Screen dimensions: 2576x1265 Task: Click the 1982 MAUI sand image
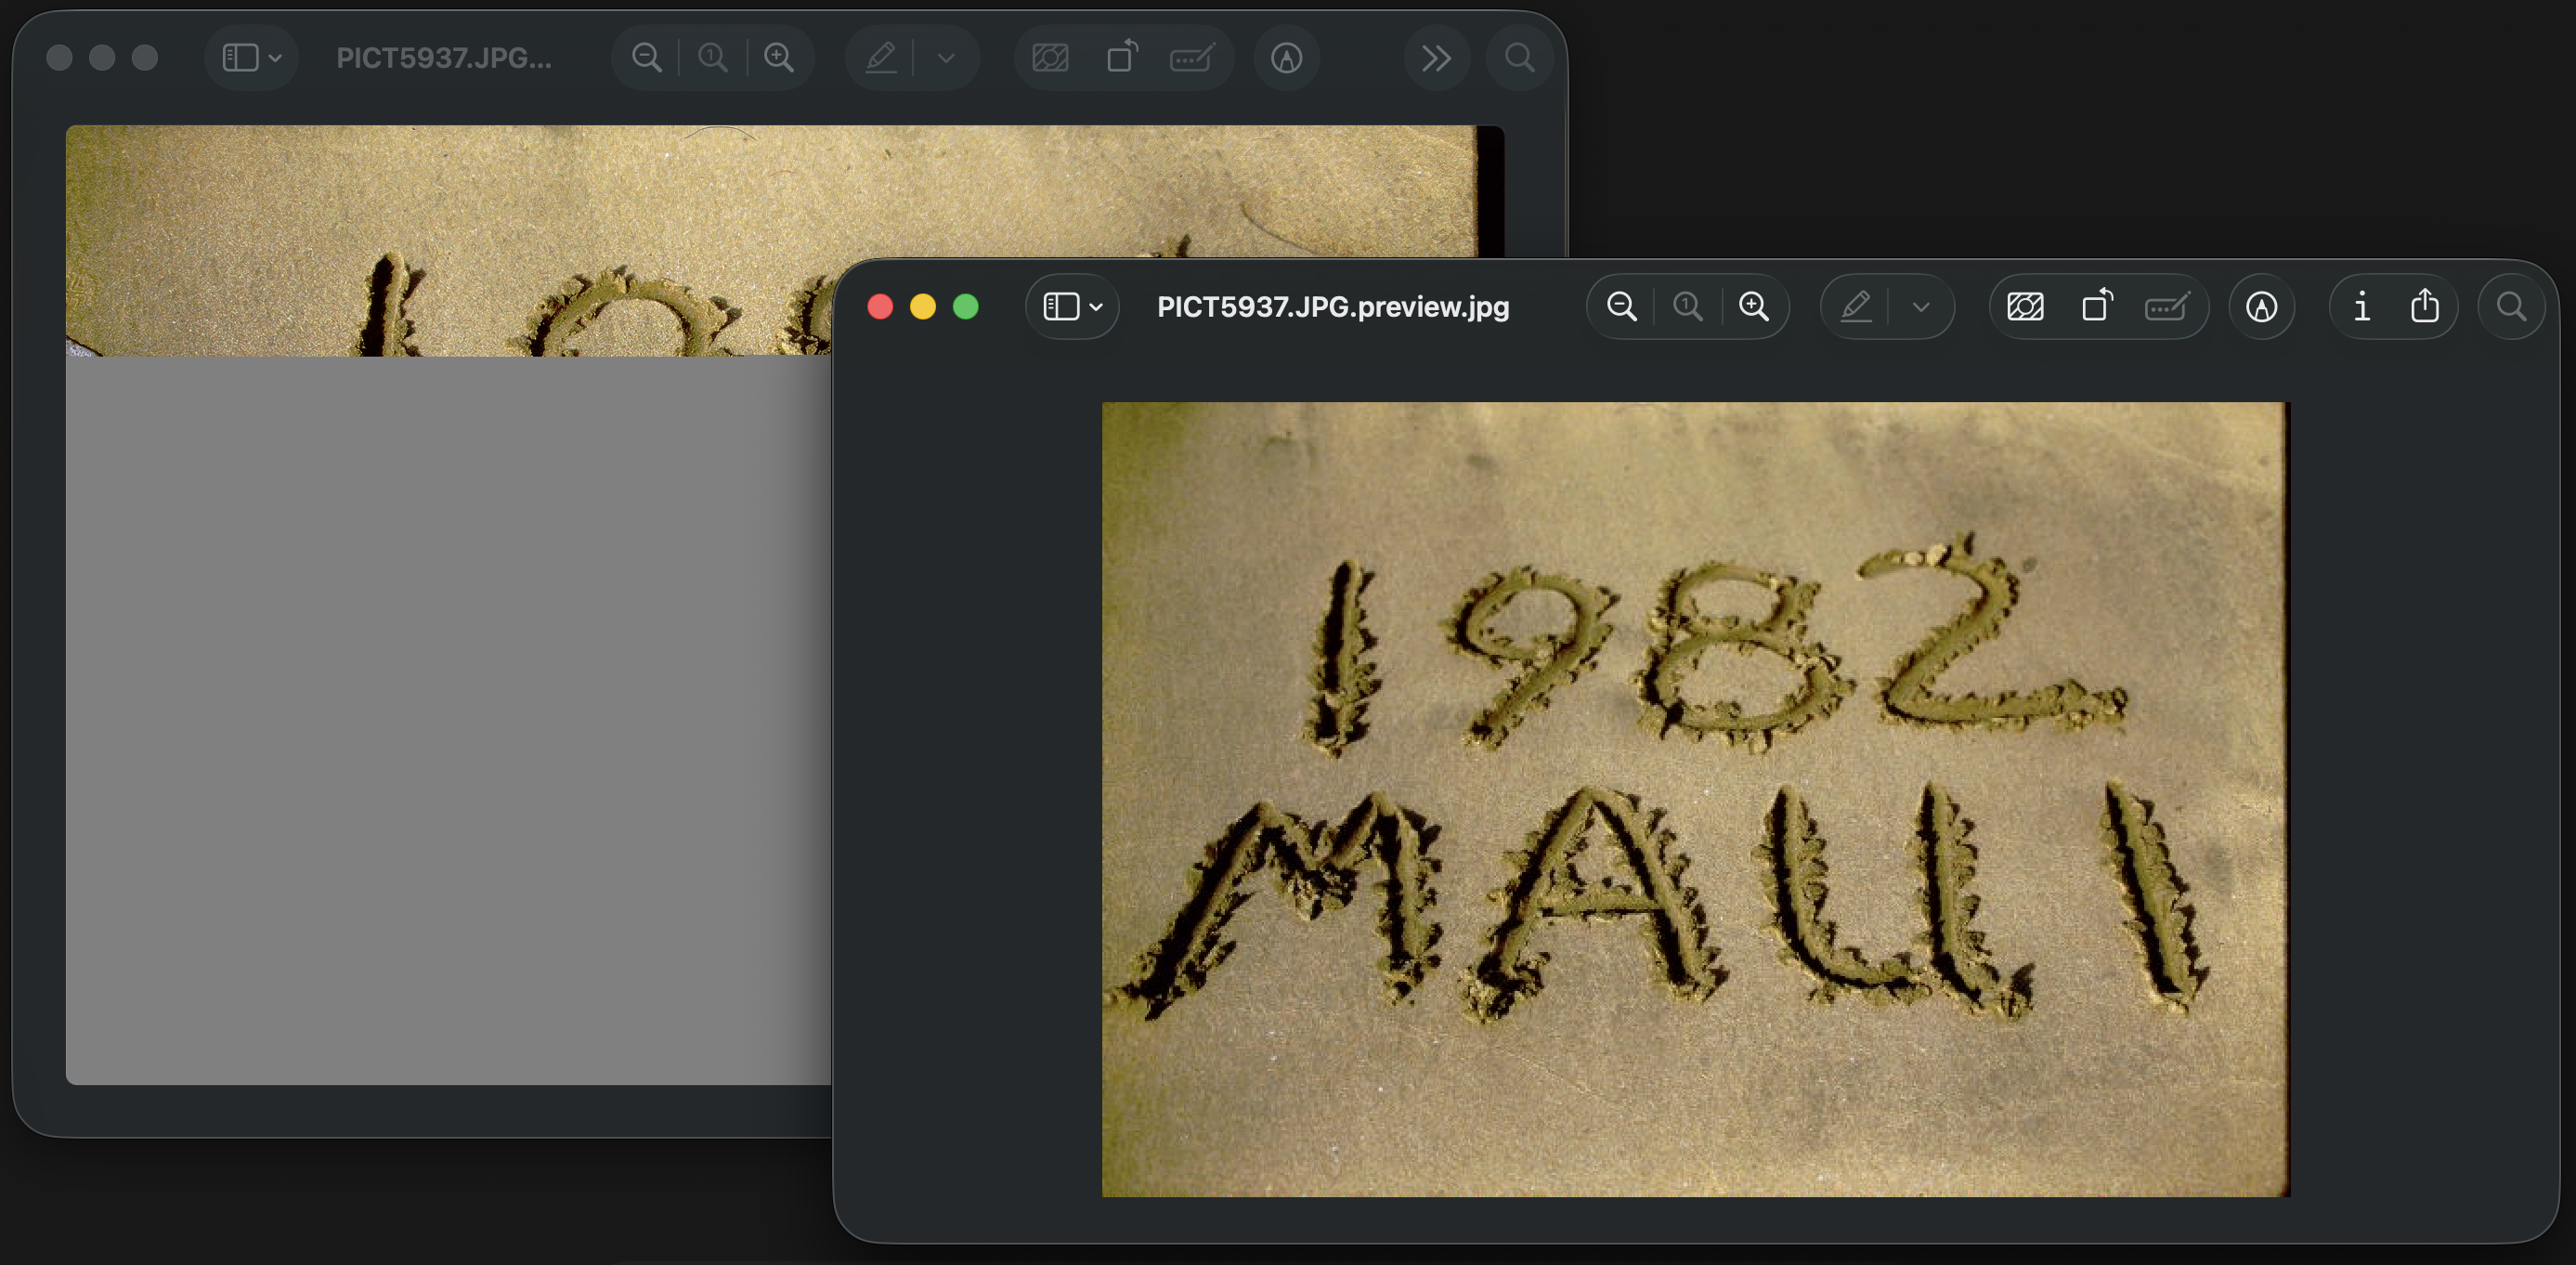click(x=1696, y=799)
